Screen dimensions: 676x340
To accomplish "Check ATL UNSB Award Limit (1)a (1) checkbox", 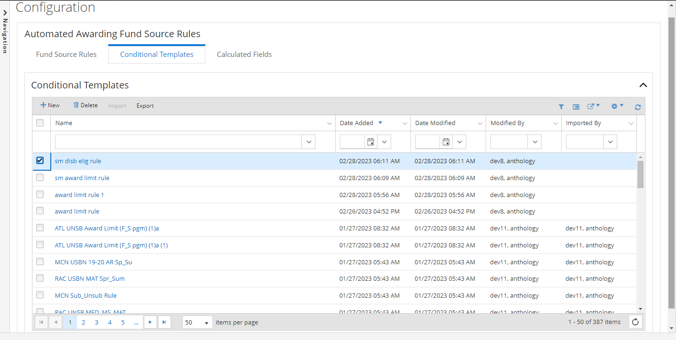I will [x=40, y=245].
